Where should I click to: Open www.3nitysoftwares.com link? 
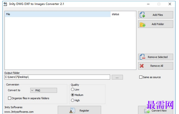19,112
